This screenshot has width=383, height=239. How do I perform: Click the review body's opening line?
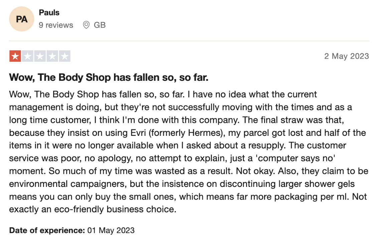(163, 94)
